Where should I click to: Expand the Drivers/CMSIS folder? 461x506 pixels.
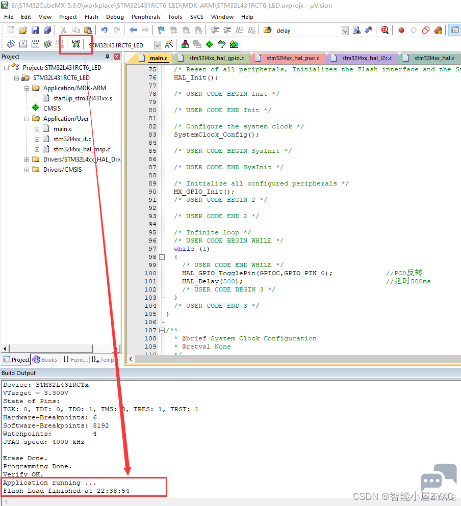[27, 170]
